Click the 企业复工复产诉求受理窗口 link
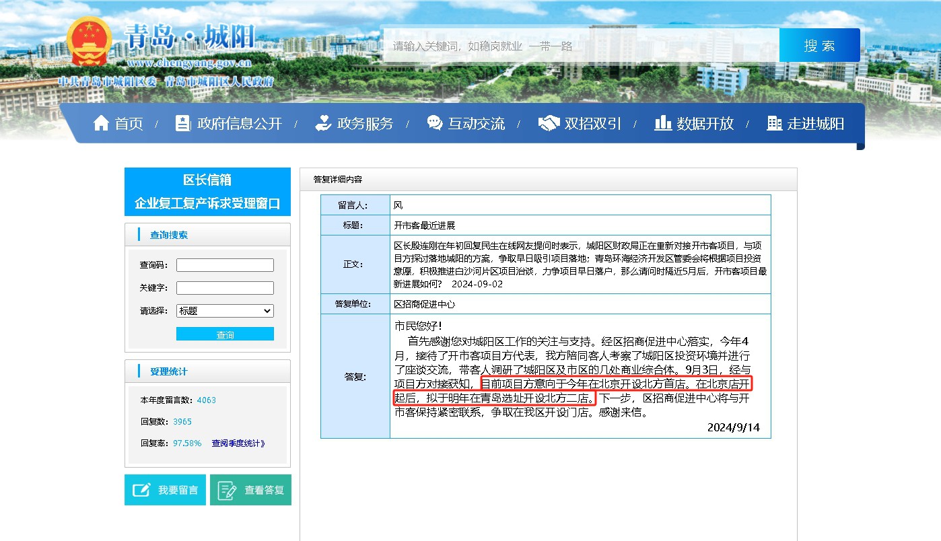Screen dimensions: 941x541 point(207,203)
